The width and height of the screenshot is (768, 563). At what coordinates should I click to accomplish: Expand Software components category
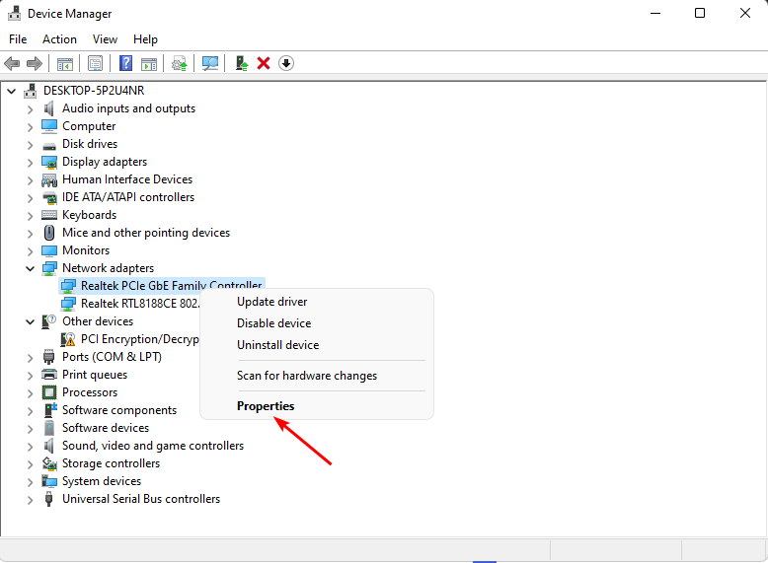click(31, 411)
